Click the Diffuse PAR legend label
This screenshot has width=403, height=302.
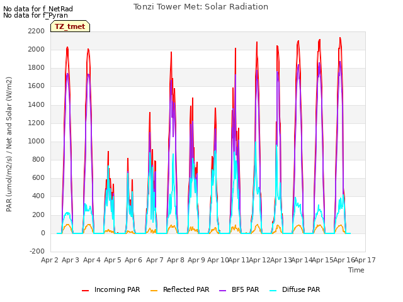[301, 289]
